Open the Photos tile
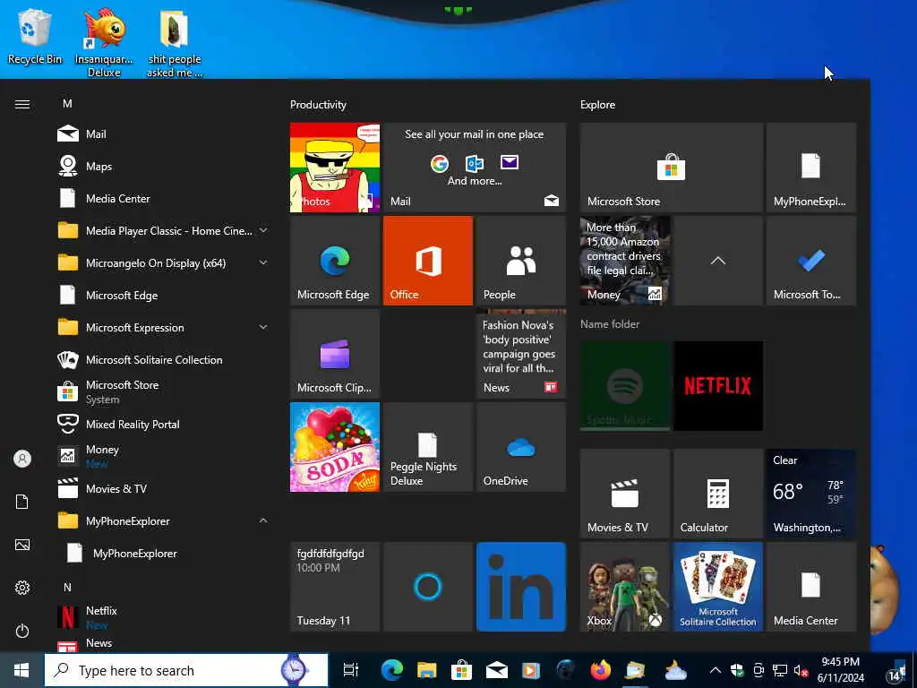Viewport: 917px width, 688px height. point(335,168)
